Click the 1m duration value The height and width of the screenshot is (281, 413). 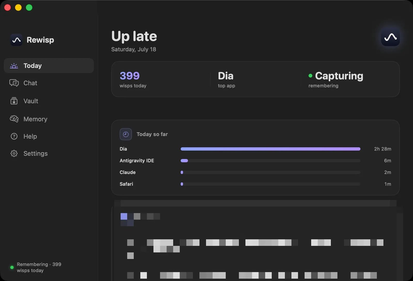tap(388, 184)
